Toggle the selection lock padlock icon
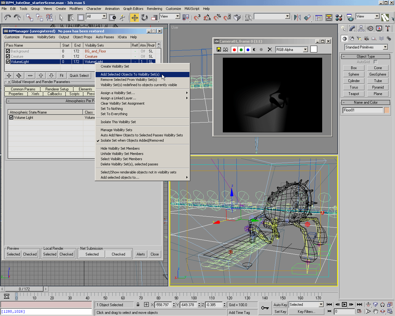The image size is (395, 316). tap(138, 305)
